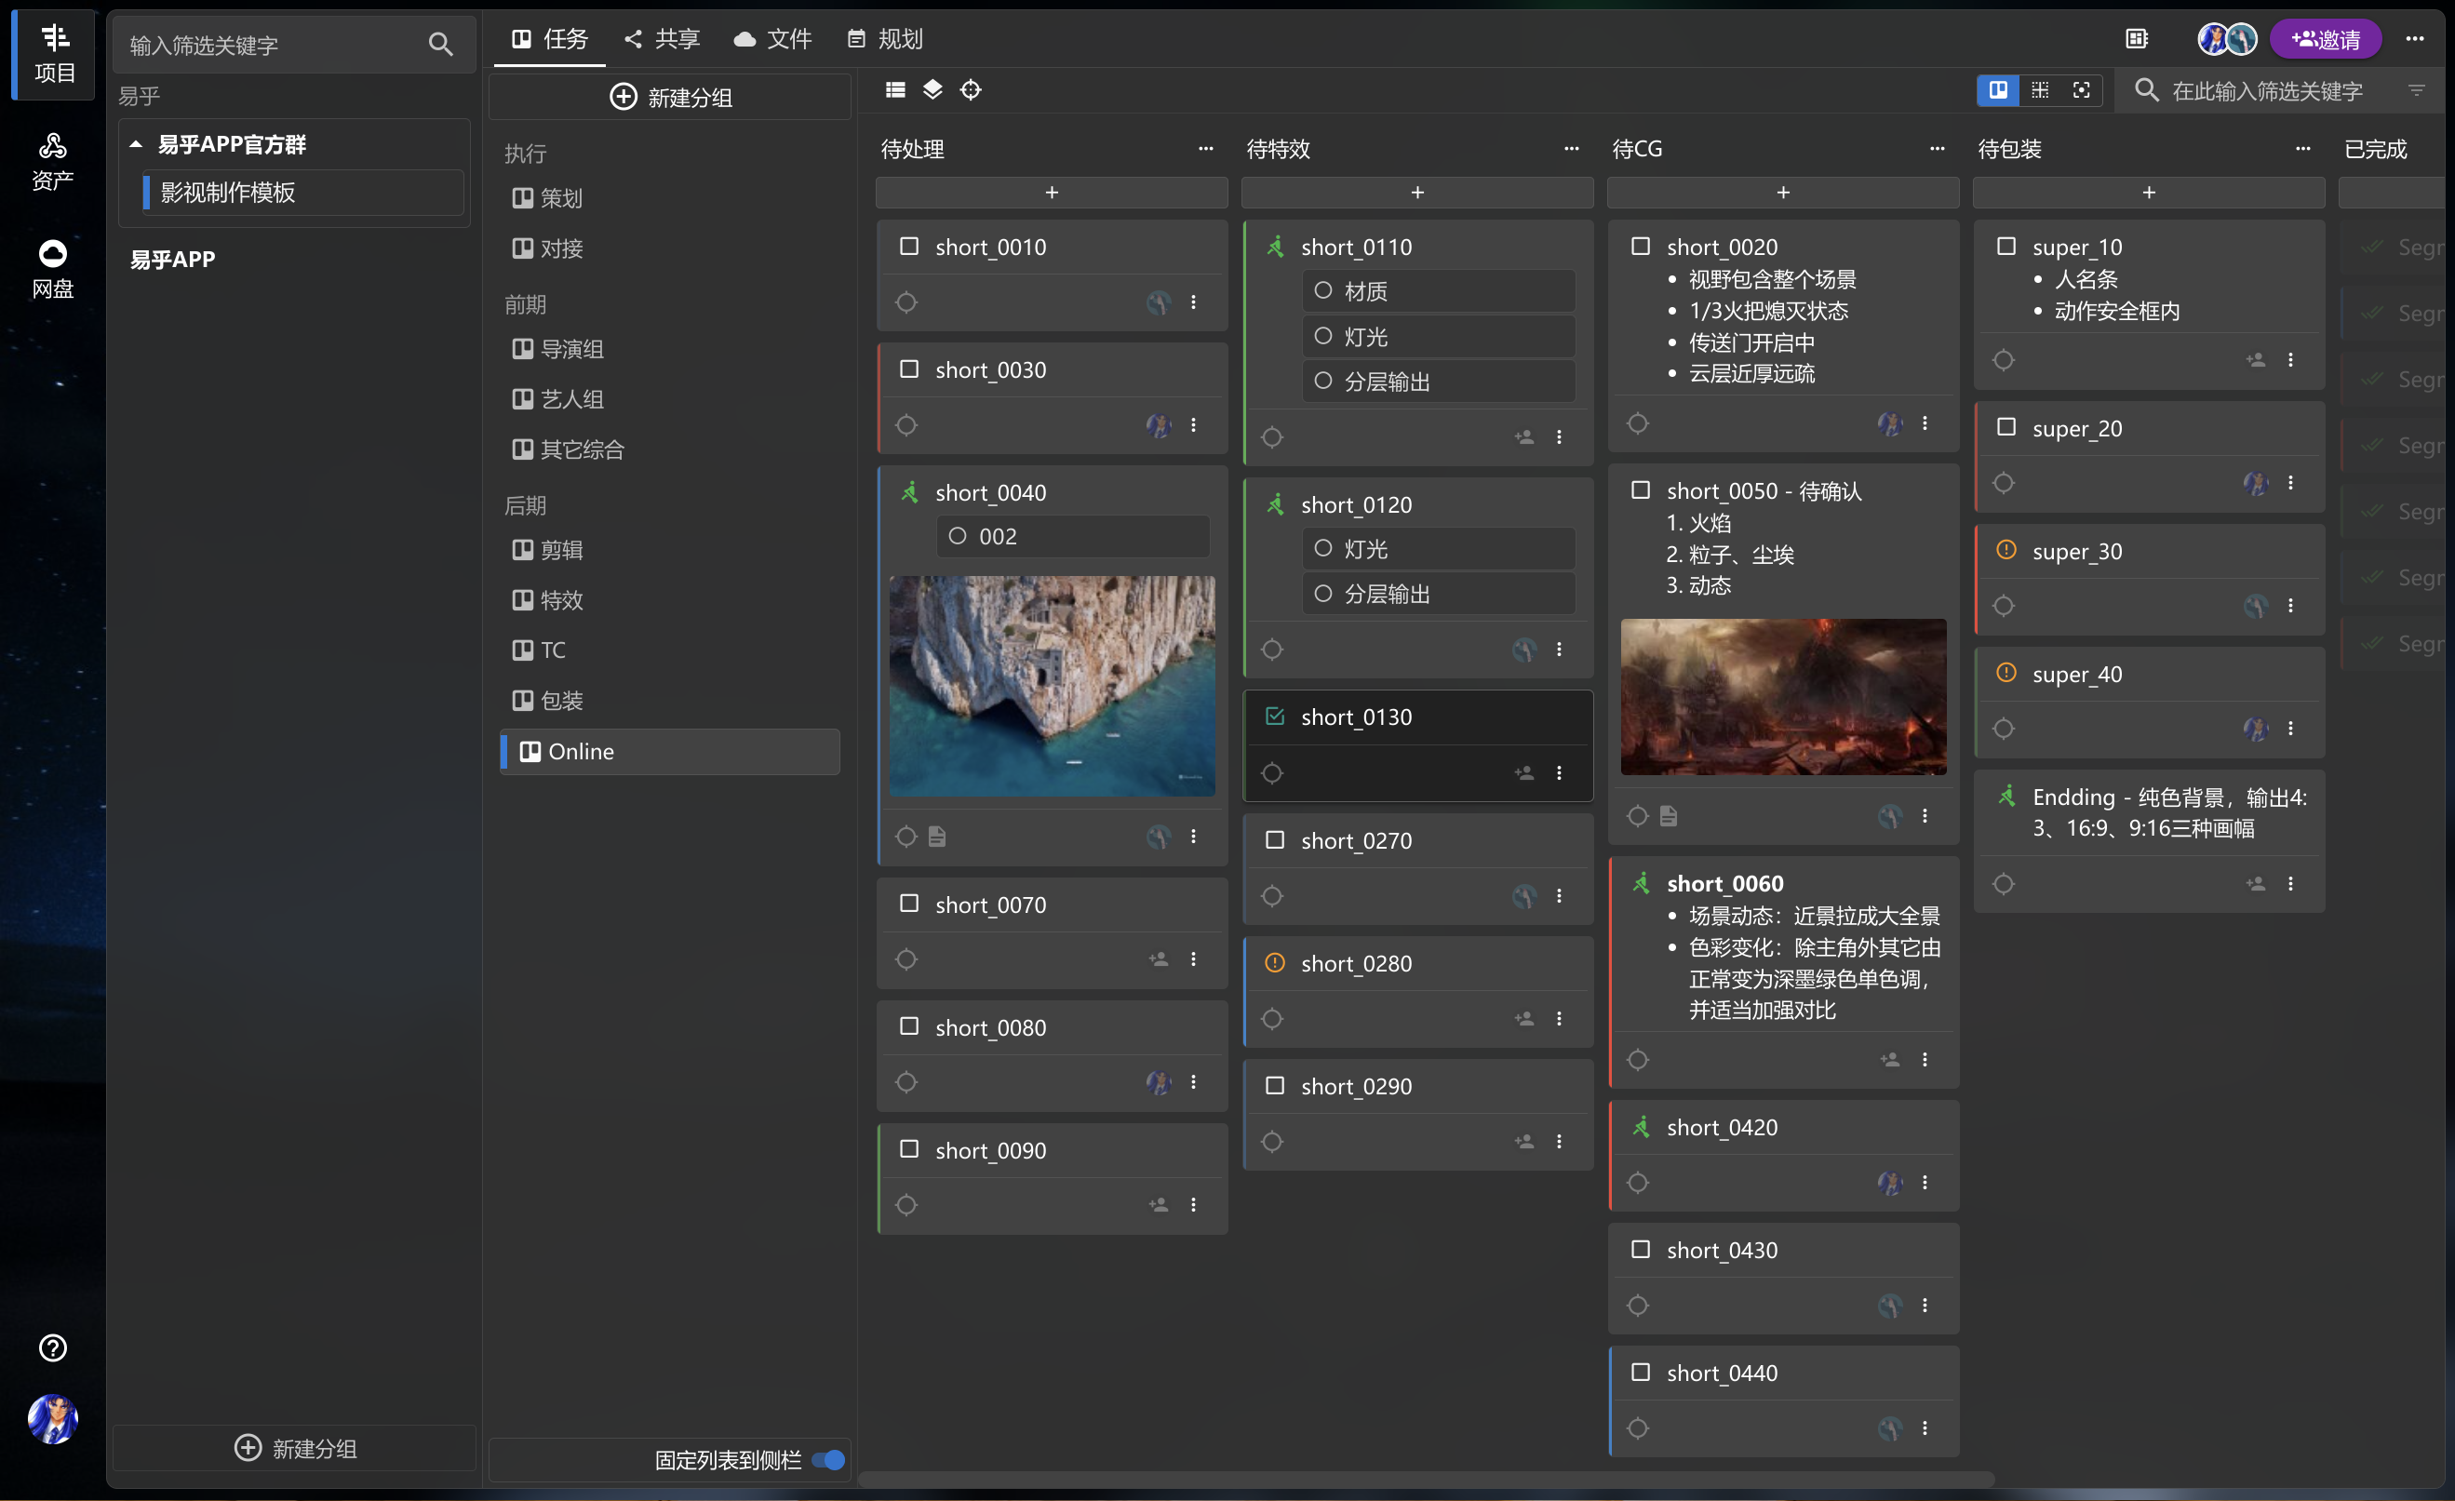Select the Online list in sidebar

click(x=669, y=751)
